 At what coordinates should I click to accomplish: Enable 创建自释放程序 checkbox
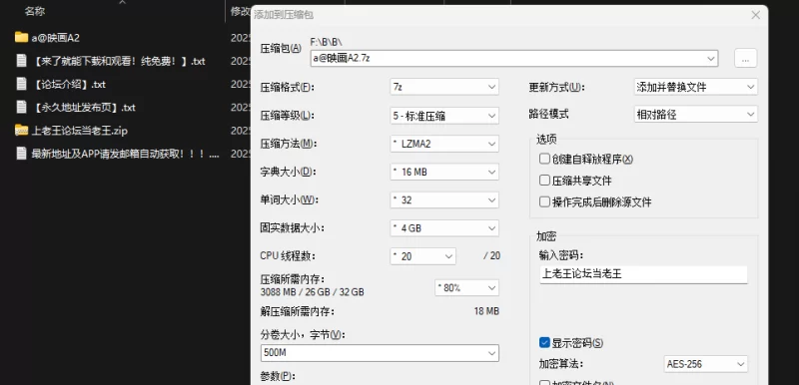(x=544, y=159)
